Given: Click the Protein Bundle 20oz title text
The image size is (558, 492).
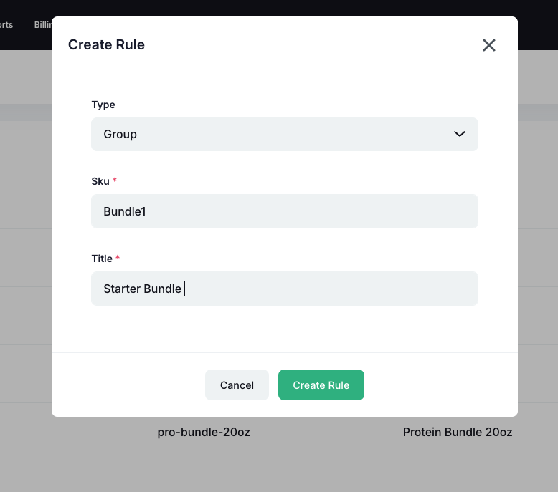Looking at the screenshot, I should [458, 433].
